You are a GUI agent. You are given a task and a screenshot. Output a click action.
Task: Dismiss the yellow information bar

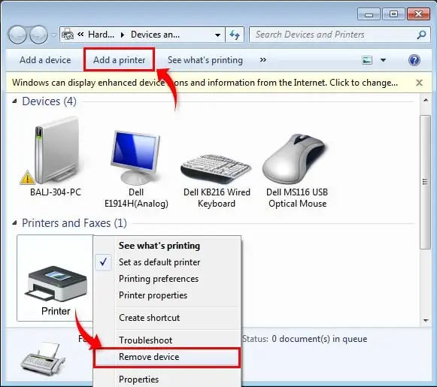pyautogui.click(x=419, y=83)
